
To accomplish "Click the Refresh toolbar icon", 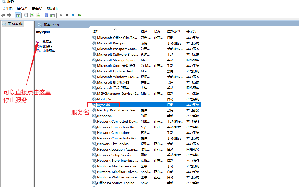I will click(32, 15).
